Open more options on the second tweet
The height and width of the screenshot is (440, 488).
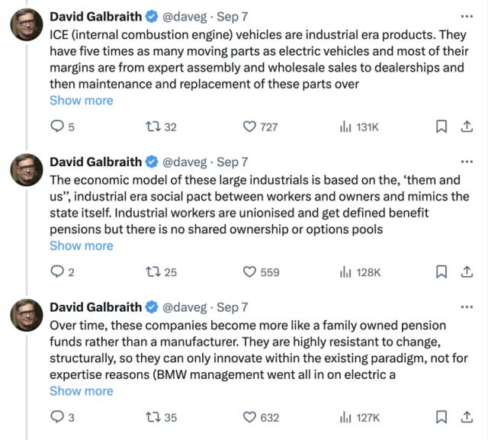467,162
